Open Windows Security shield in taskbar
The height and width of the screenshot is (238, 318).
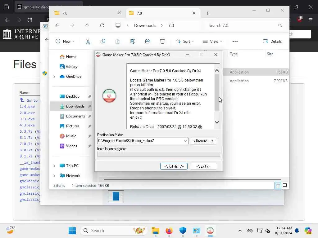(x=183, y=231)
